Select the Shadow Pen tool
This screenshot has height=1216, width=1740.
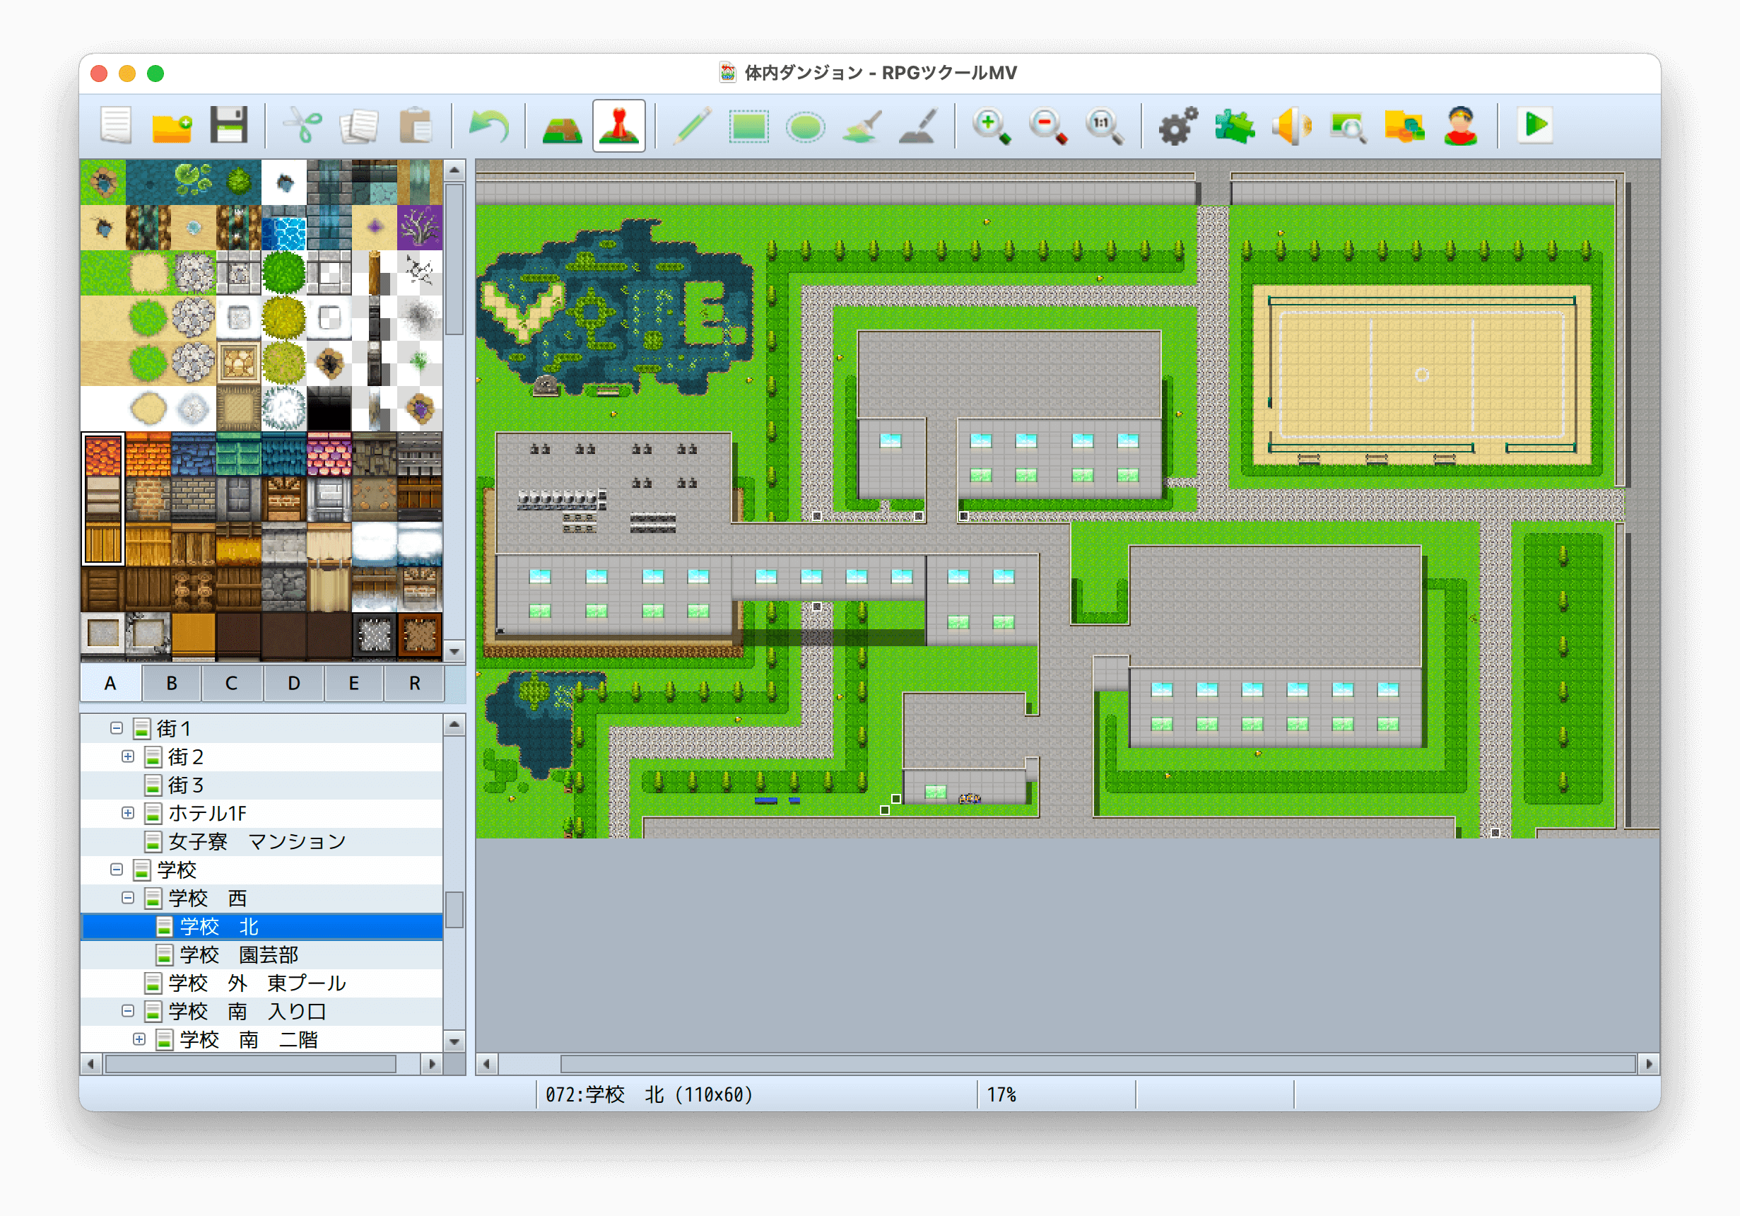point(919,126)
